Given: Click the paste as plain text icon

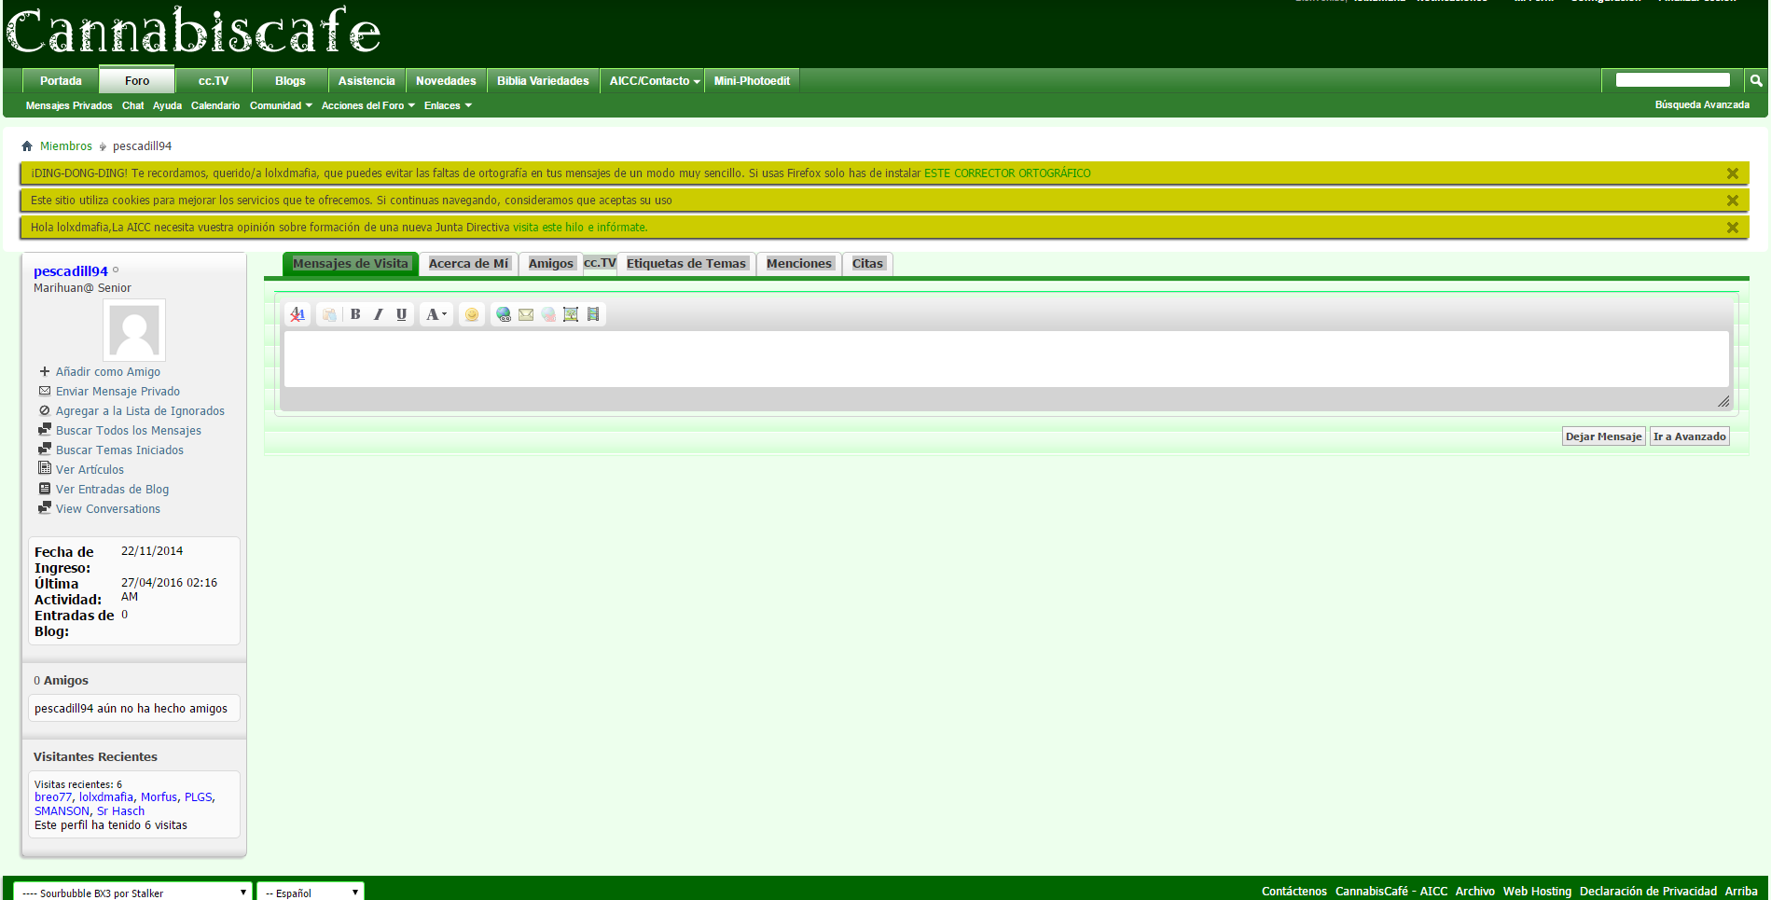Looking at the screenshot, I should pos(329,314).
